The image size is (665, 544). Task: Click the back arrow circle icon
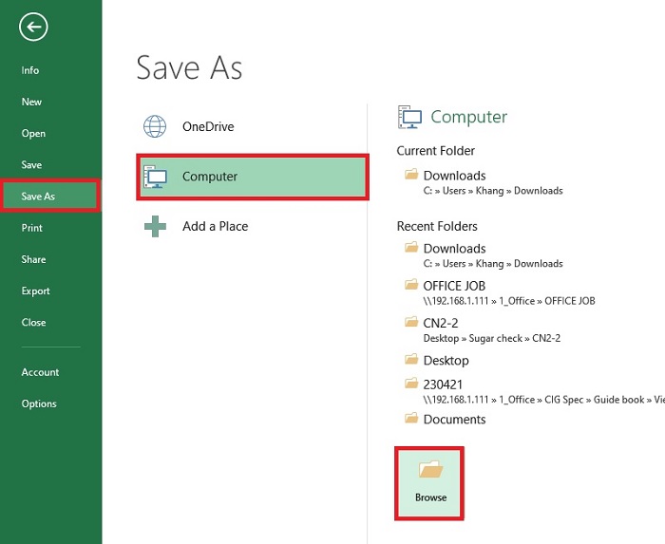33,28
